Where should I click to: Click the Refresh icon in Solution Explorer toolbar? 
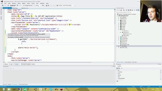click(x=128, y=10)
